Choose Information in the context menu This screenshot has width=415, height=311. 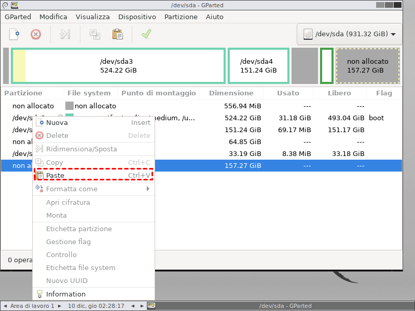click(93, 294)
